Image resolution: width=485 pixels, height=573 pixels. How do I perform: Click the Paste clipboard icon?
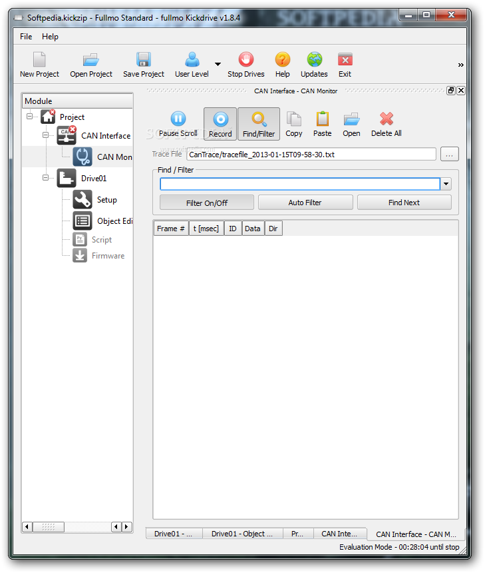[x=323, y=119]
